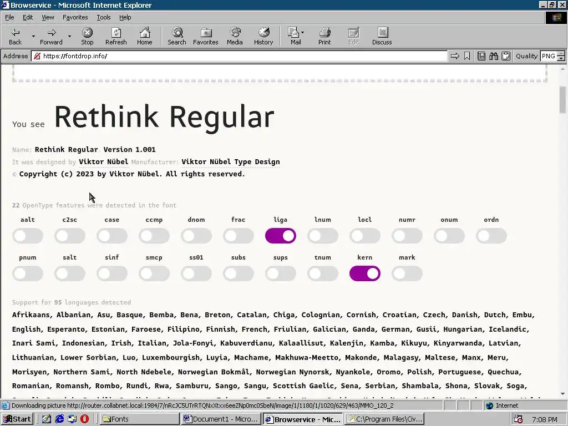Open the Favorites menu
The height and width of the screenshot is (426, 568).
pyautogui.click(x=75, y=17)
